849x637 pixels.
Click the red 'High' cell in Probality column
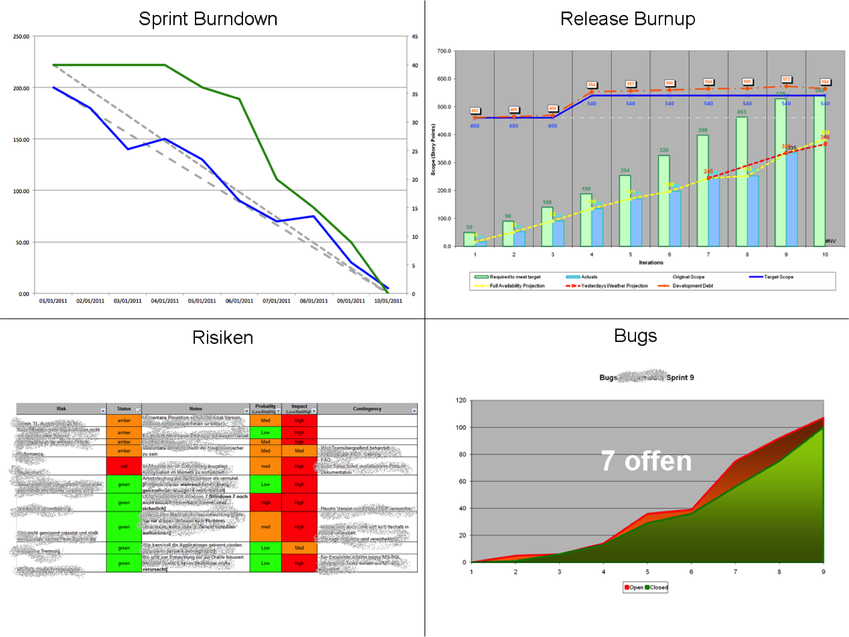pos(265,502)
